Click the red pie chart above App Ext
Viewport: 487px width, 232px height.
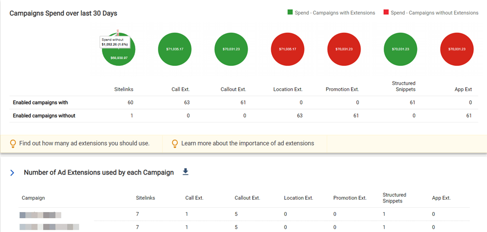click(457, 49)
